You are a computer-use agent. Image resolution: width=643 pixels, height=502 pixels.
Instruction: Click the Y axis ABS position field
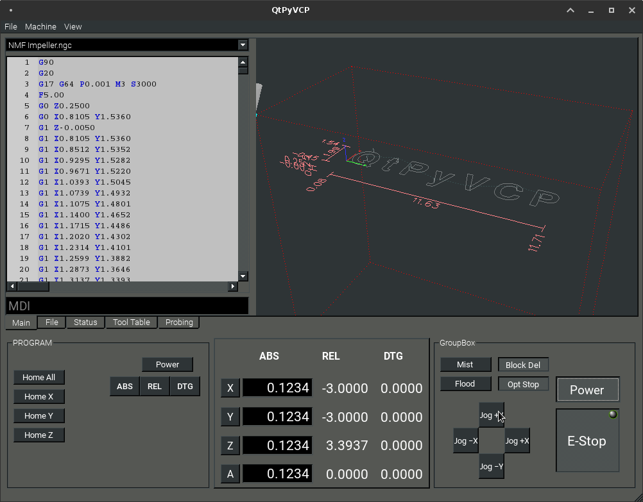(x=277, y=416)
